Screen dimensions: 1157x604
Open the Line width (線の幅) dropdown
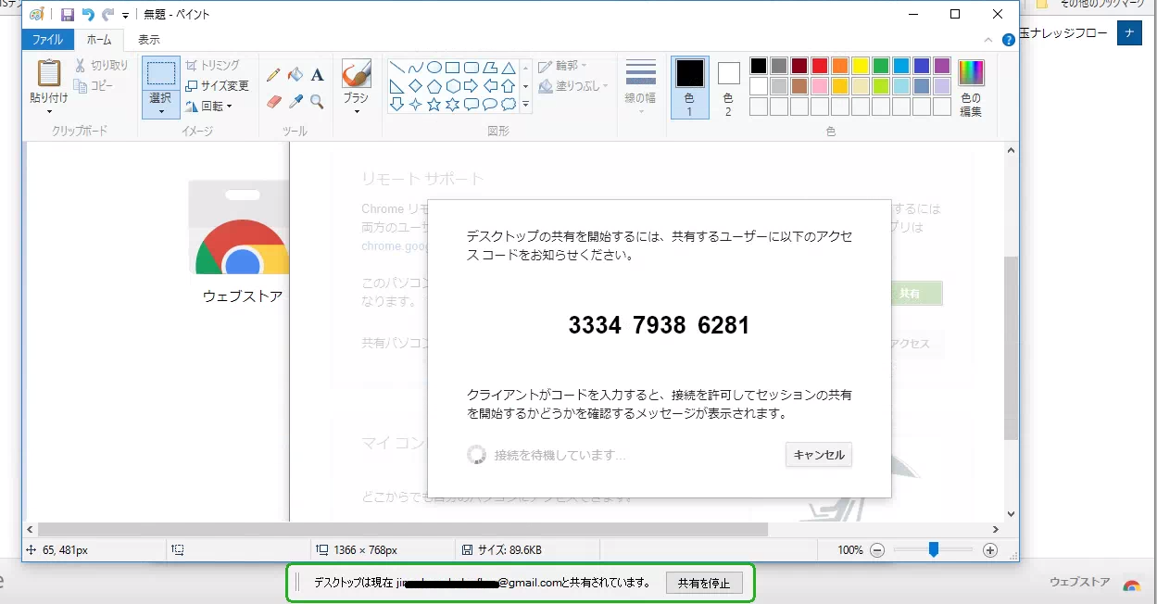pos(641,87)
